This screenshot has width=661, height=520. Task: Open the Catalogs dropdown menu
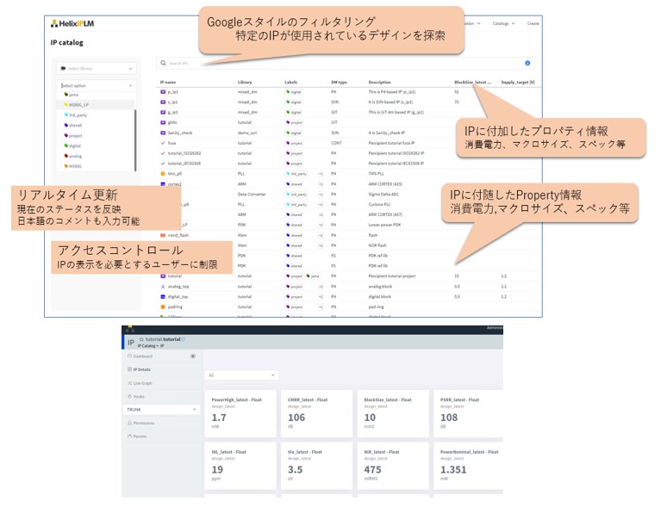tap(504, 23)
